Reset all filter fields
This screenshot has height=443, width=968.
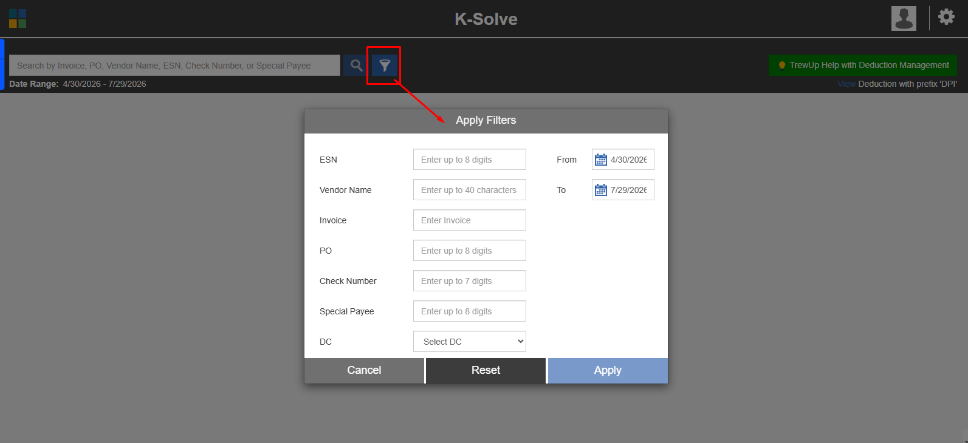[x=486, y=370]
